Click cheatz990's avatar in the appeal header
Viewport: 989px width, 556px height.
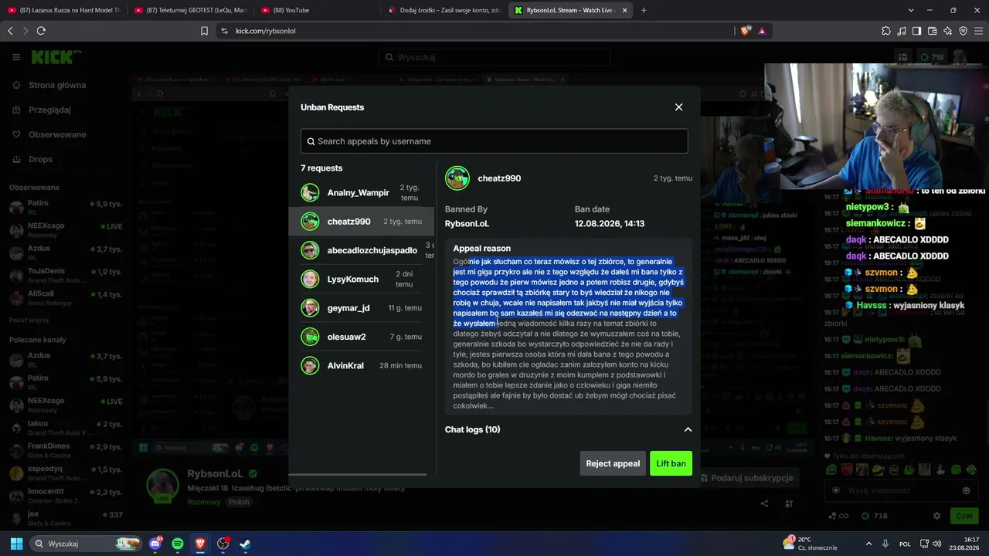point(457,178)
